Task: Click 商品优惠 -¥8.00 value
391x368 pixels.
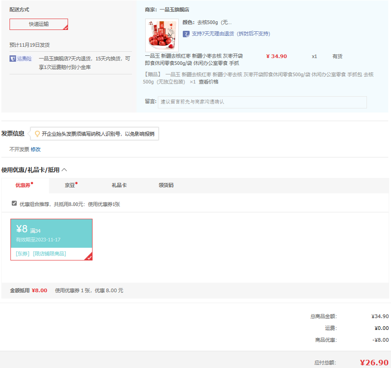Action: click(381, 340)
